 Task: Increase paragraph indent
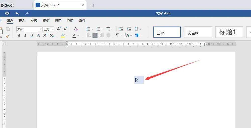[129, 29]
